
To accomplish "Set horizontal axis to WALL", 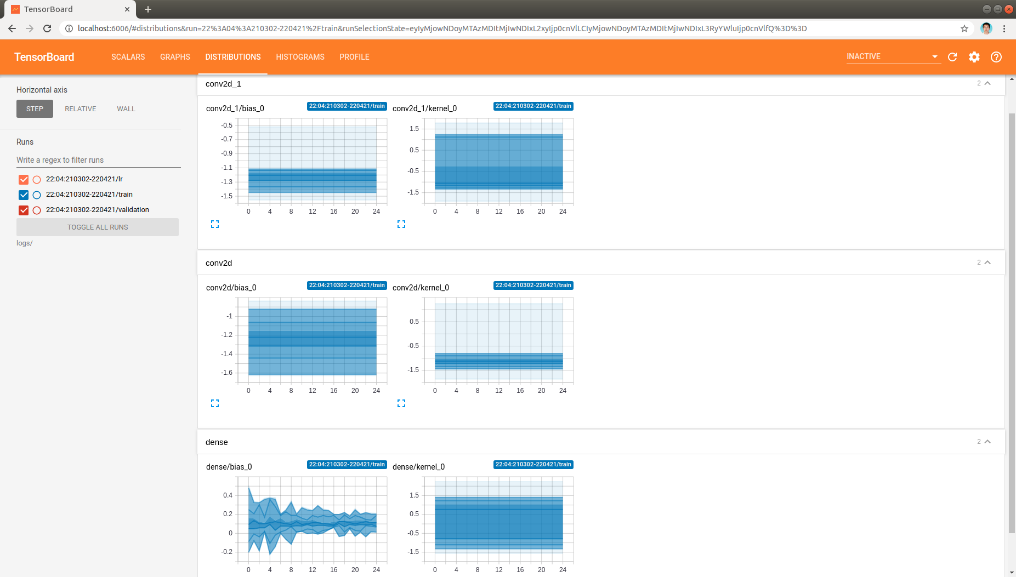I will tap(126, 109).
